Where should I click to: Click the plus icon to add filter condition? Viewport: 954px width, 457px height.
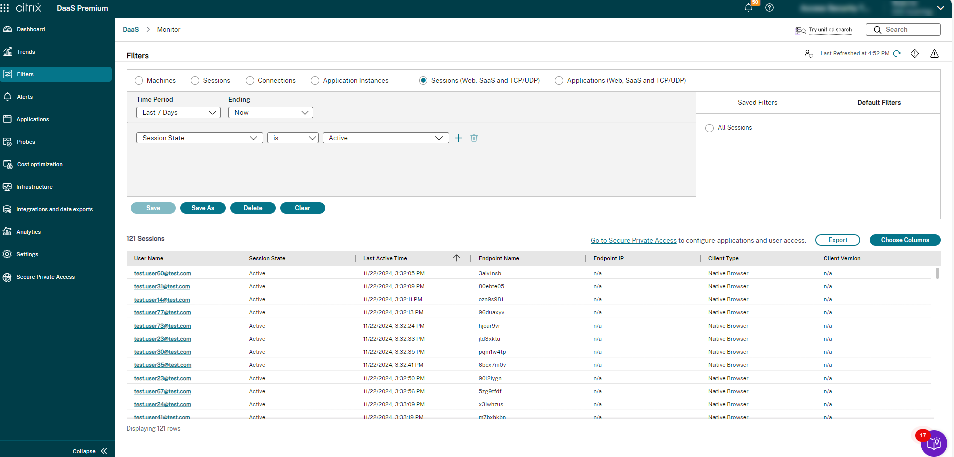458,138
